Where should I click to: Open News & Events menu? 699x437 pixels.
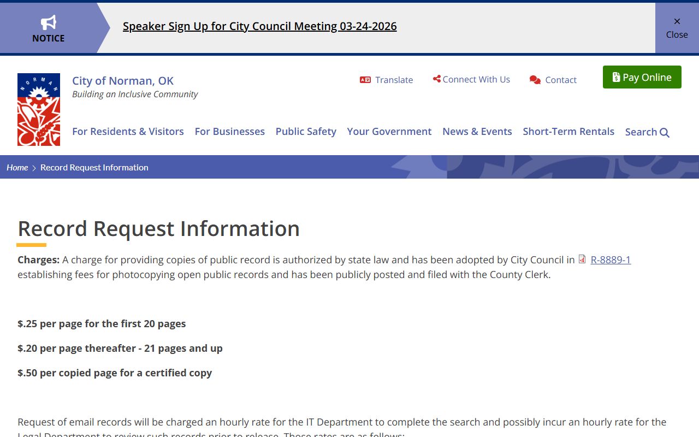[477, 132]
